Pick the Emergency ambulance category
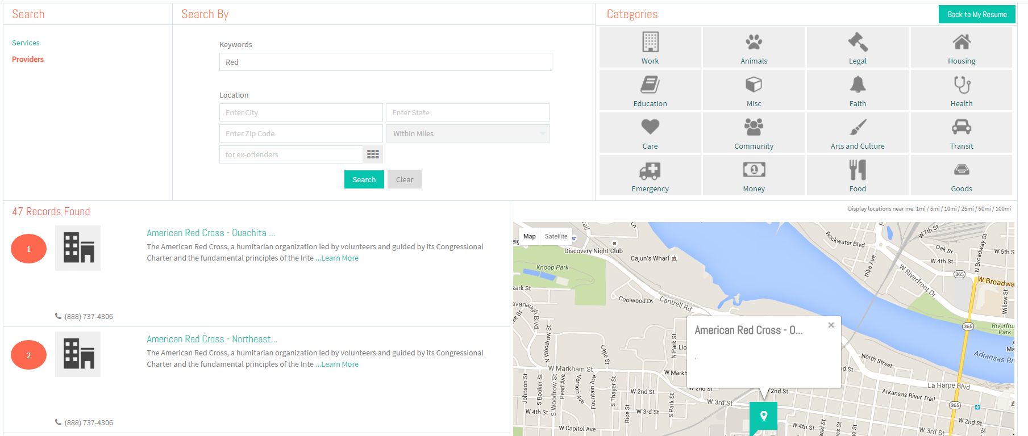Screen dimensions: 1028x436 650,175
